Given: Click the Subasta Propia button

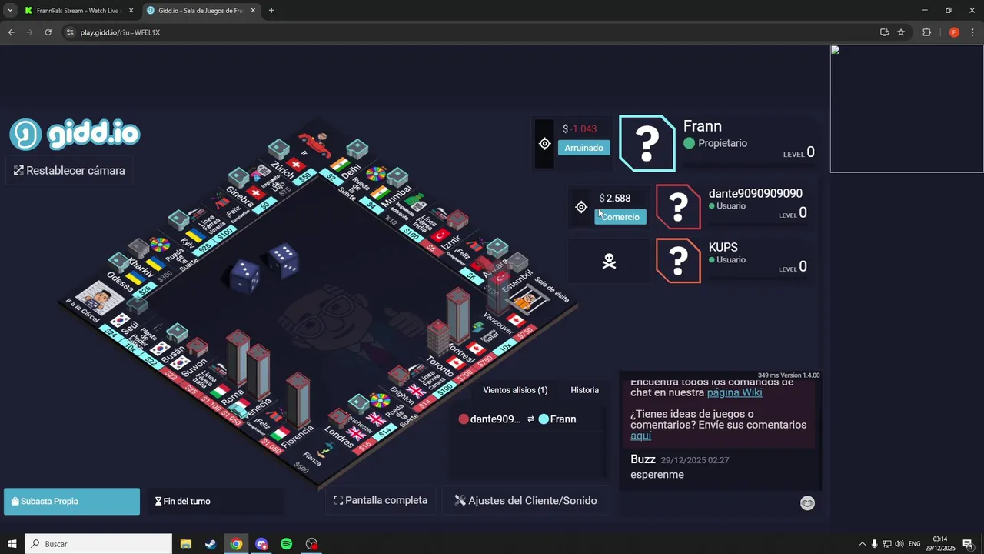Looking at the screenshot, I should click(x=71, y=502).
